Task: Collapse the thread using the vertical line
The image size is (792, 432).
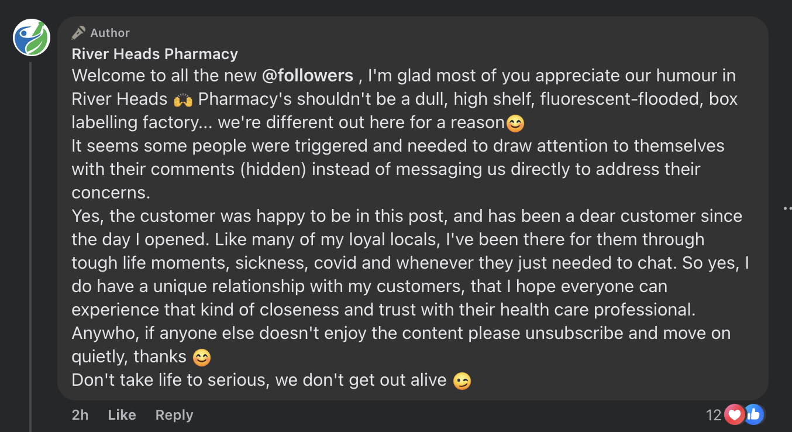Action: pyautogui.click(x=31, y=246)
